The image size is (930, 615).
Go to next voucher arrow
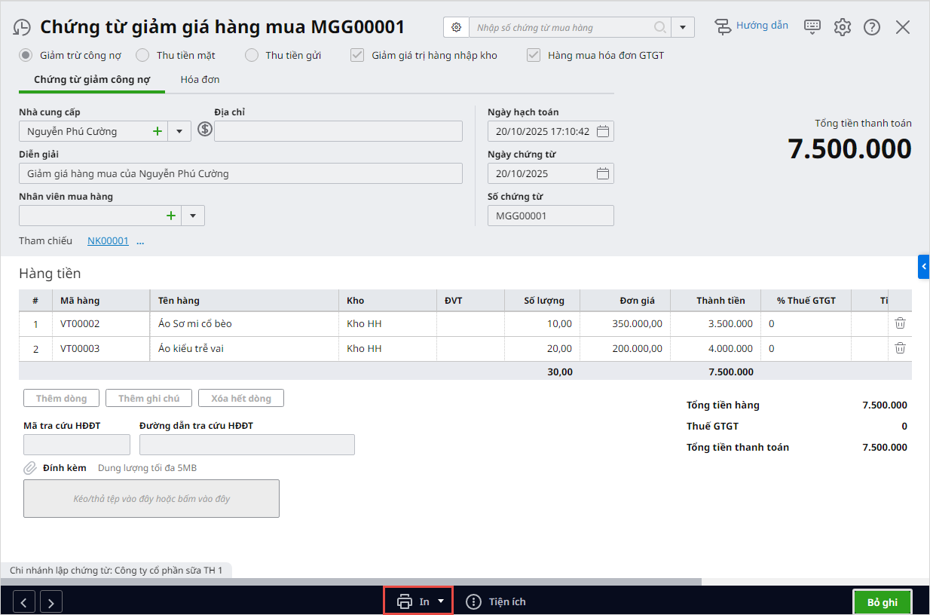click(51, 602)
